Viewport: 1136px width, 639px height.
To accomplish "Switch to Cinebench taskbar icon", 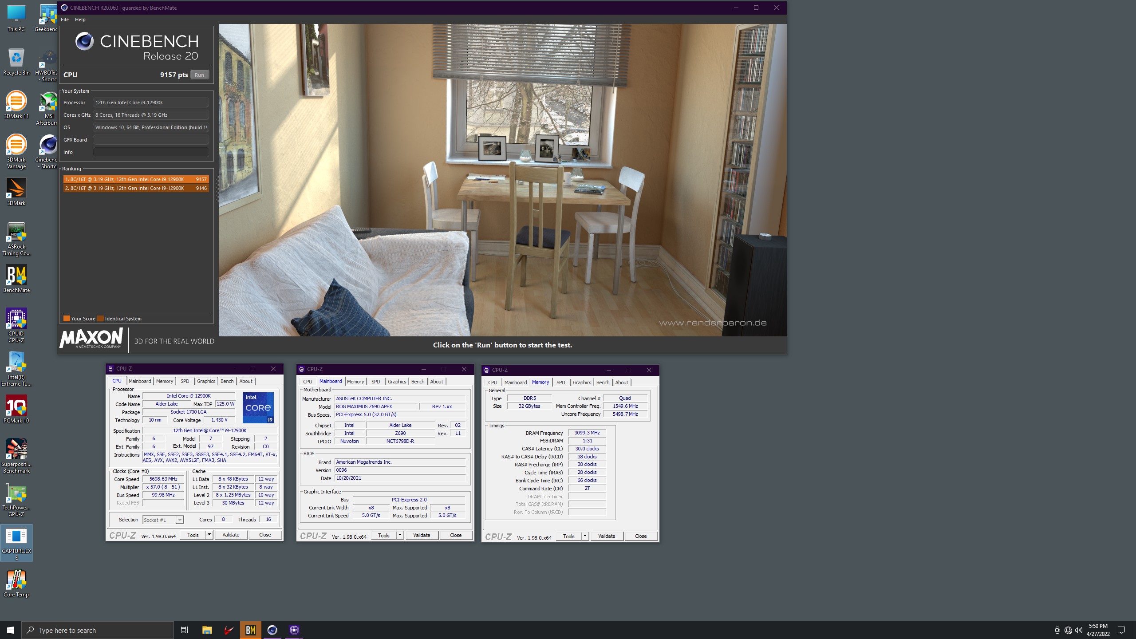I will tap(272, 630).
